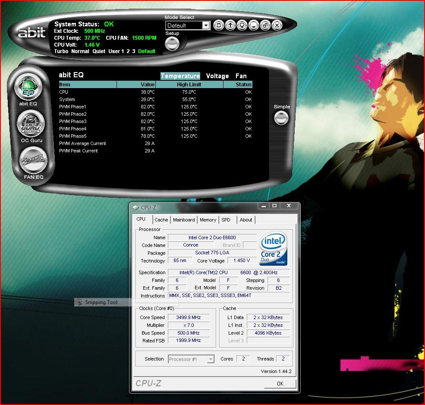Switch to the Fan tab in abit EQ
Viewport: 425px width, 405px height.
241,76
